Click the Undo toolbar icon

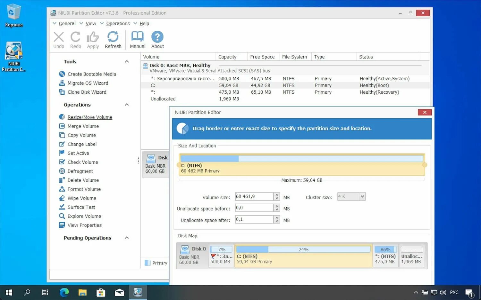(59, 37)
